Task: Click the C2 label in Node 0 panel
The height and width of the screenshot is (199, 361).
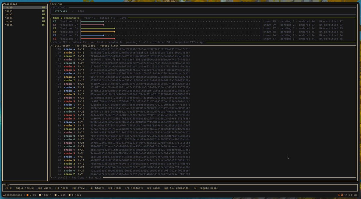Action: coord(55,28)
